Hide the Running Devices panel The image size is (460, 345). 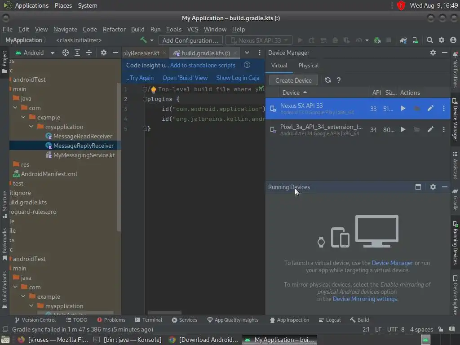pyautogui.click(x=445, y=187)
